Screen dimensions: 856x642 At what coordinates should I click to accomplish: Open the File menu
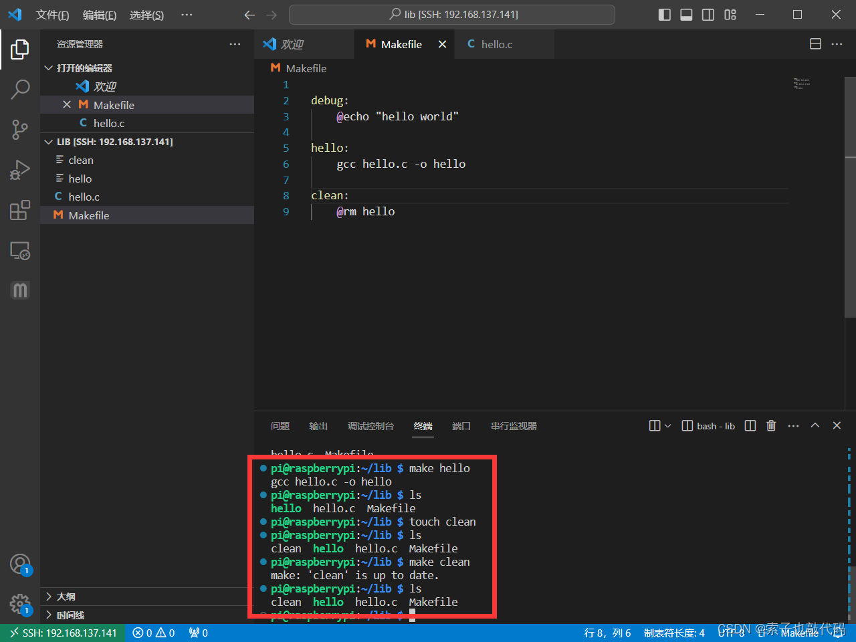[x=52, y=15]
